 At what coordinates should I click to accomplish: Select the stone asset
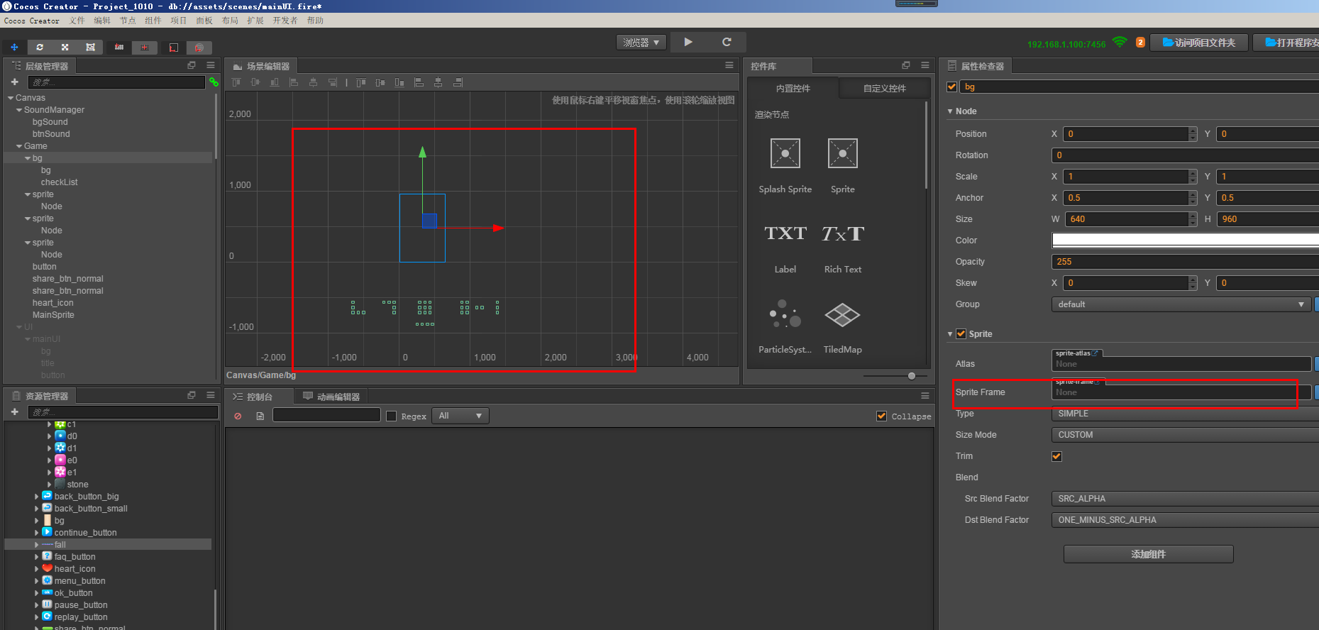coord(78,485)
